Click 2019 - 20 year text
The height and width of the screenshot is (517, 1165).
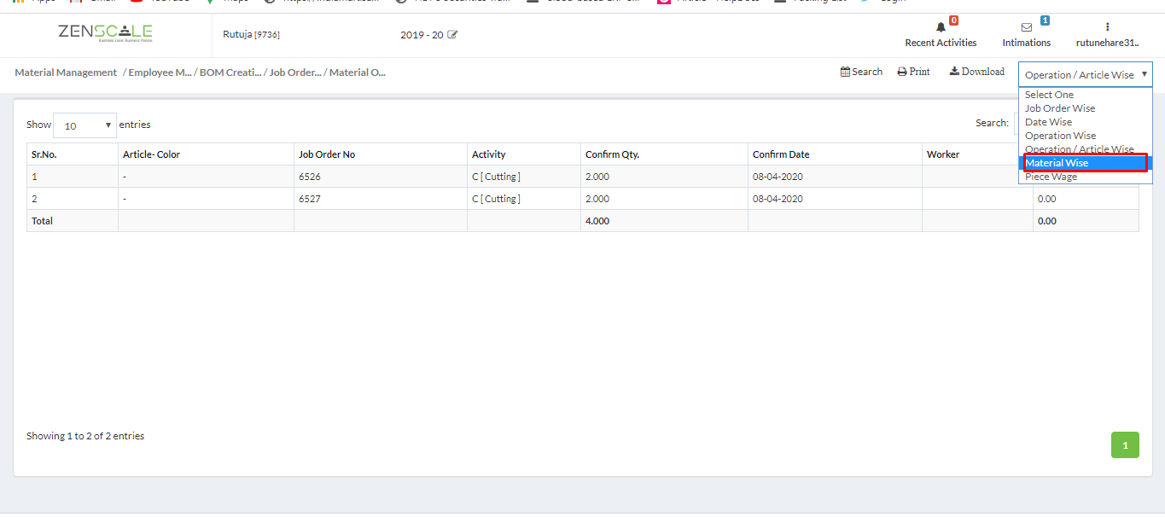click(x=422, y=35)
